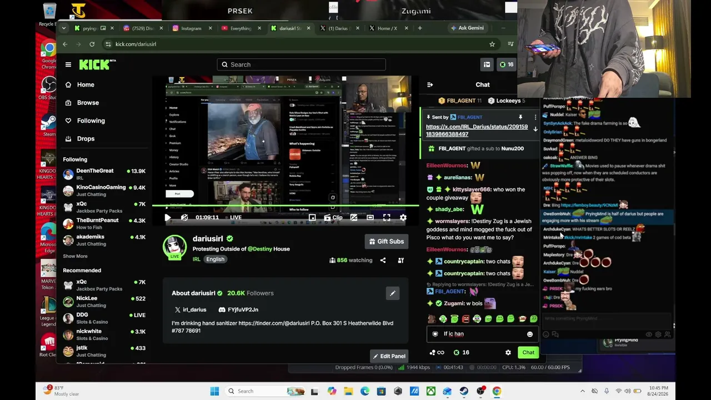Select the IRL category link

196,259
